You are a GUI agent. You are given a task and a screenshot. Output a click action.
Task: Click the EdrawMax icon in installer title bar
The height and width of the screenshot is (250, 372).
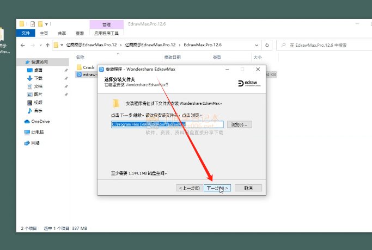[101, 70]
